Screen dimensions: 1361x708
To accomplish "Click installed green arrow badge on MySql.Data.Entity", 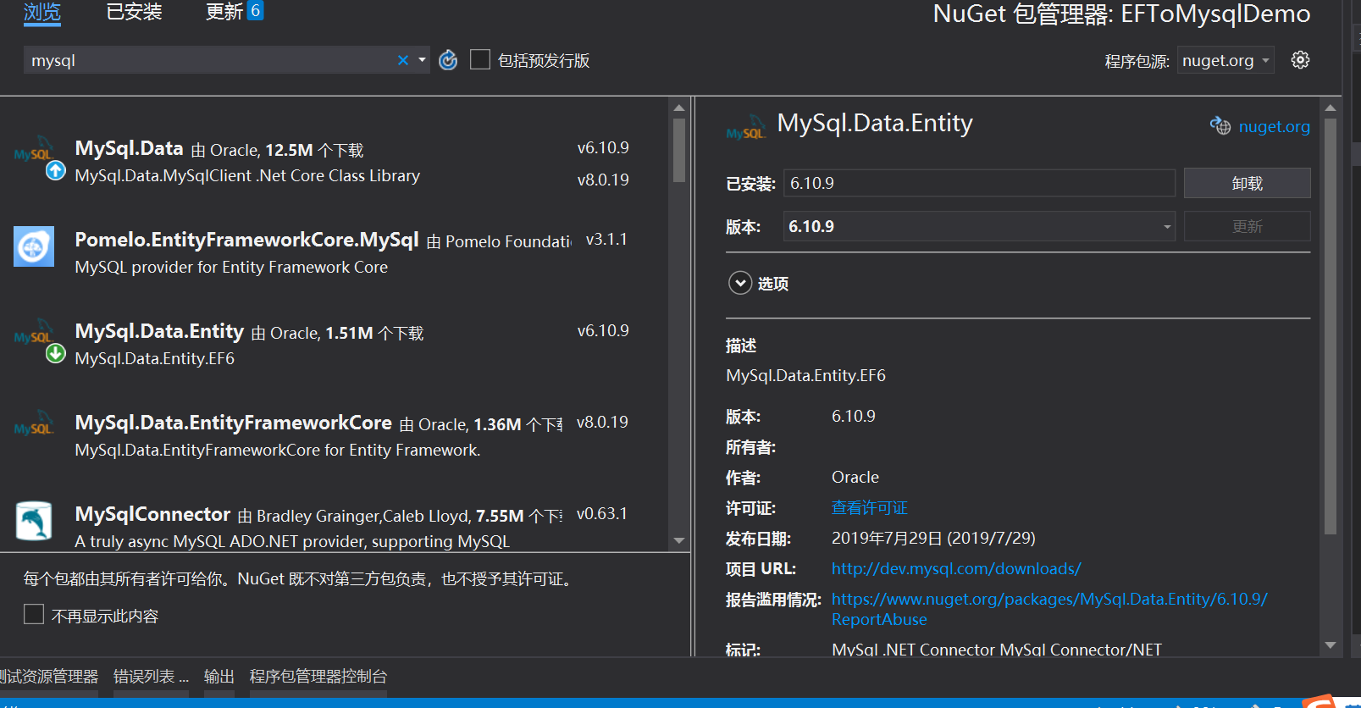I will pos(55,354).
